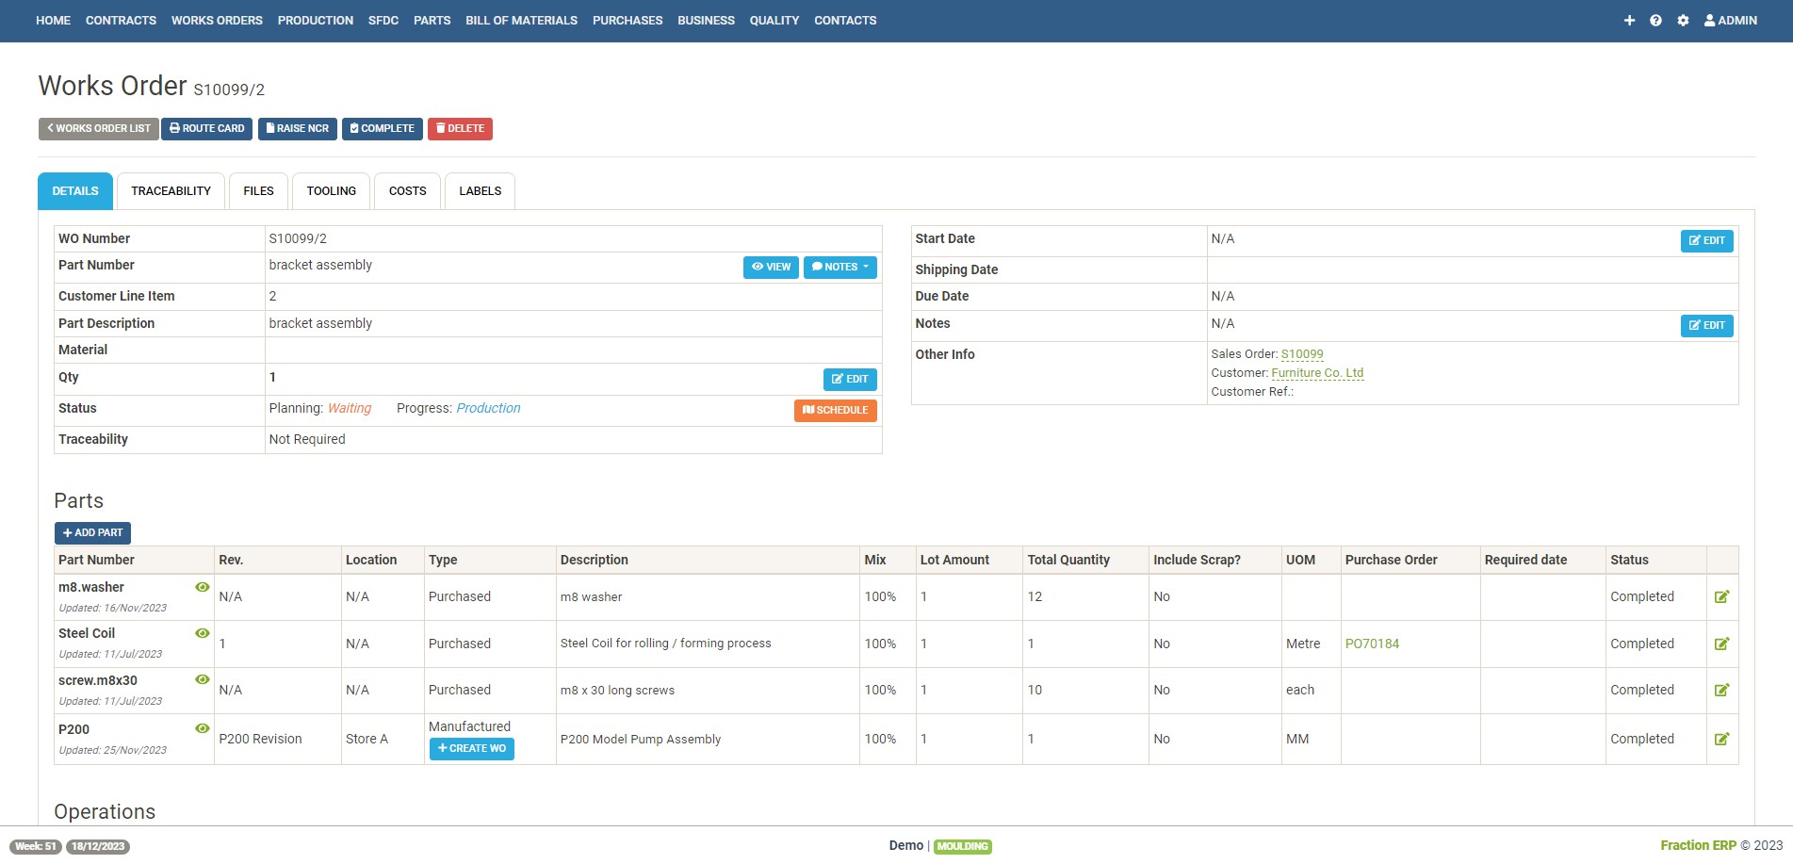Switch to the Costs tab
Viewport: 1793px width, 864px height.
click(407, 191)
